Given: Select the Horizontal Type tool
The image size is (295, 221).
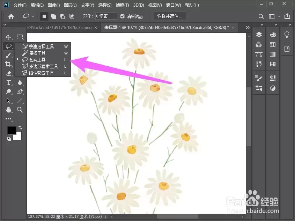Looking at the screenshot, I should [8, 82].
